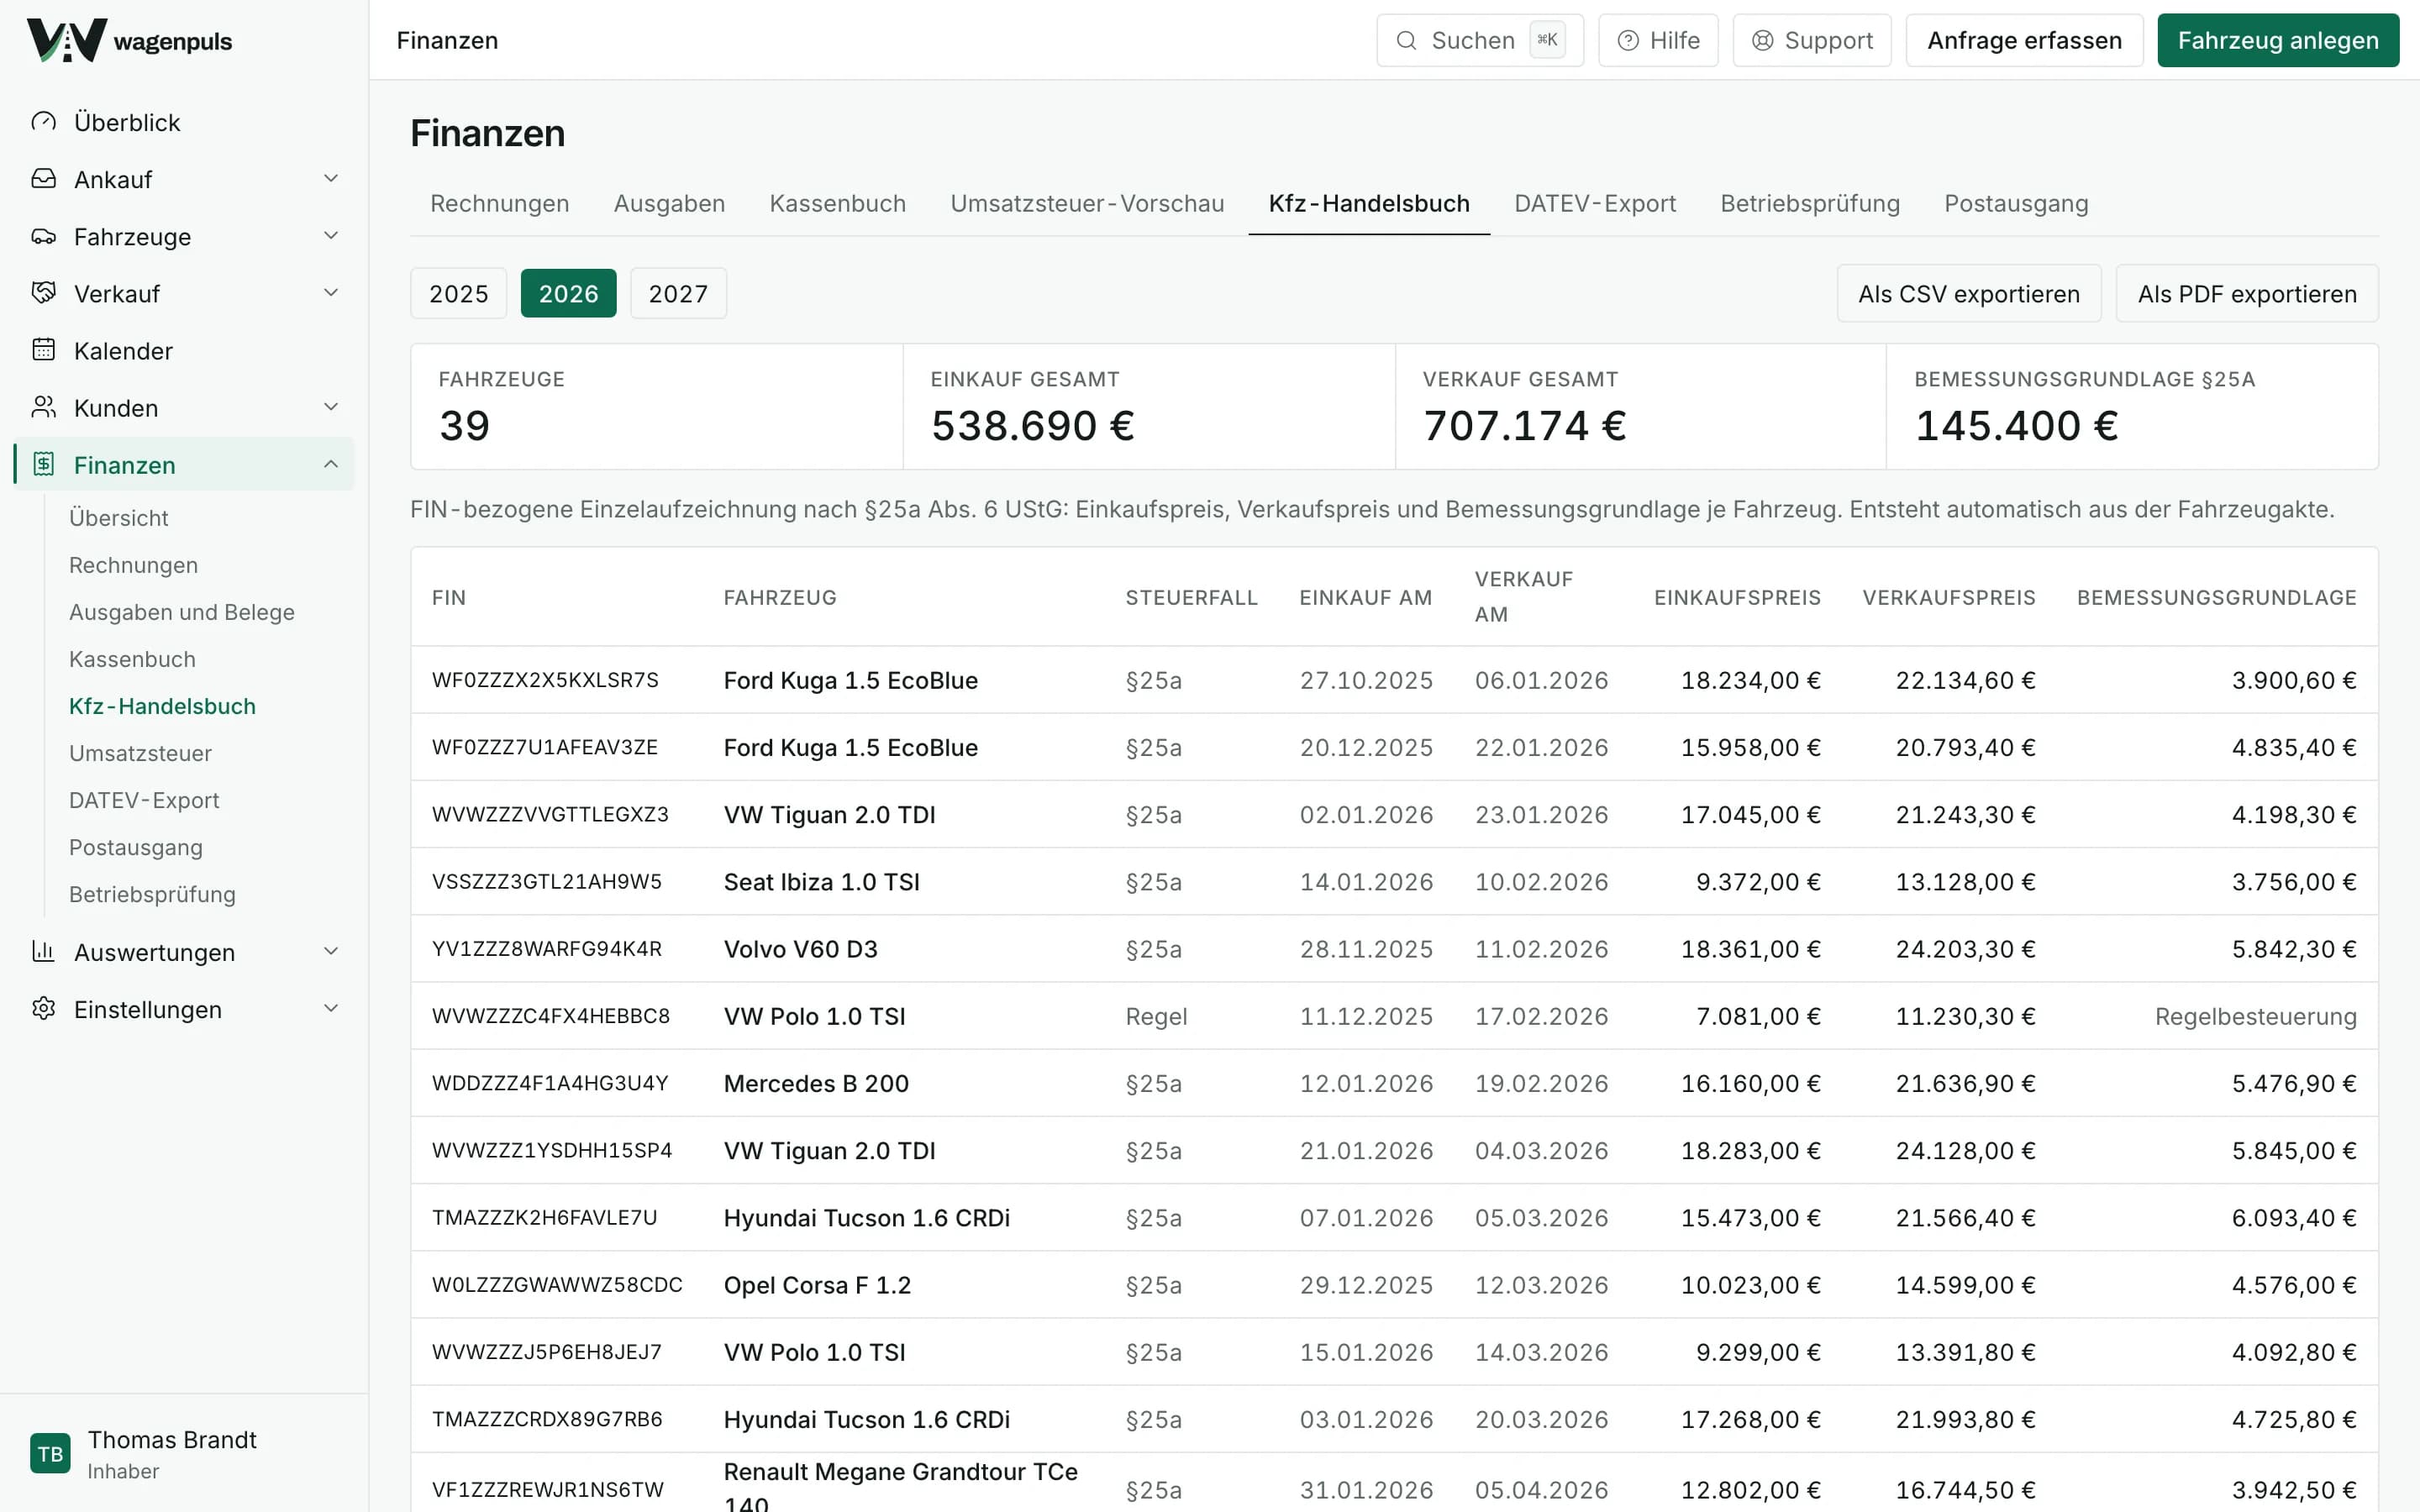The width and height of the screenshot is (2420, 1512).
Task: Click the Suchen search field
Action: (x=1480, y=40)
